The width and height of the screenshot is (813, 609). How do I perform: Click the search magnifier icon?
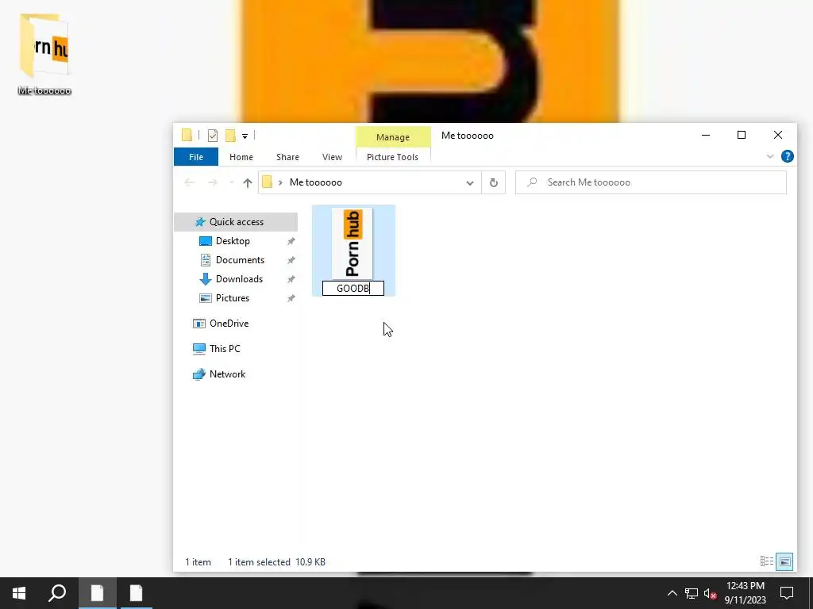532,182
